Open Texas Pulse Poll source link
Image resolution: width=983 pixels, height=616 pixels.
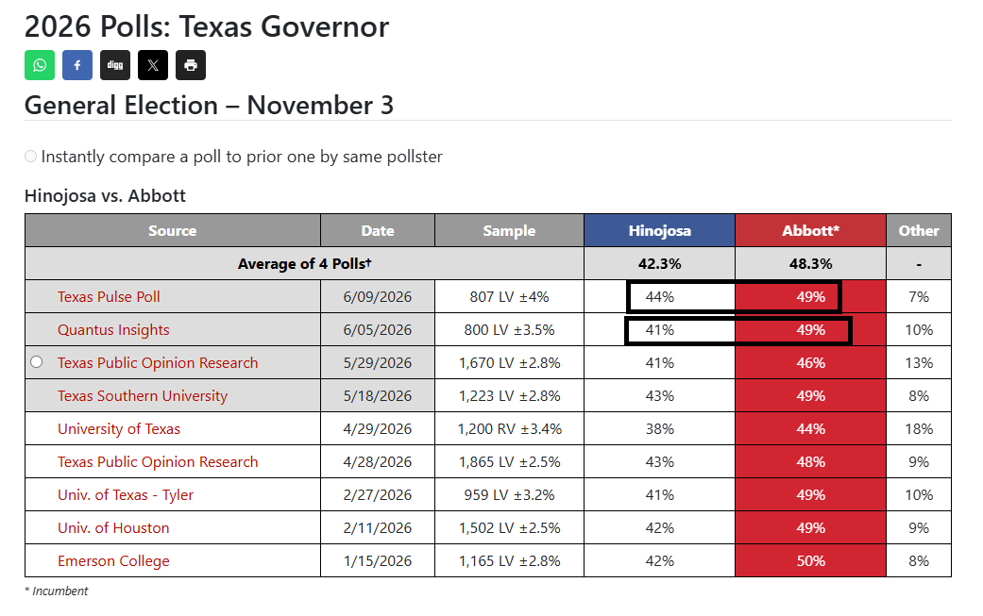[109, 297]
